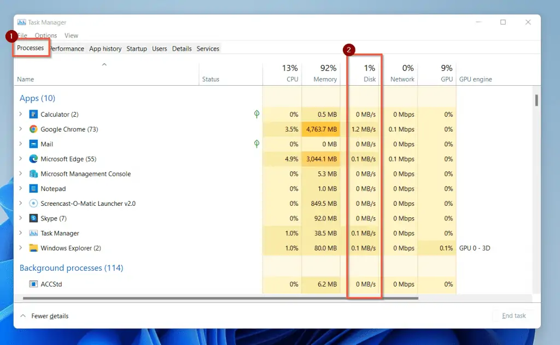Select the Background processes (114) heading

(72, 267)
